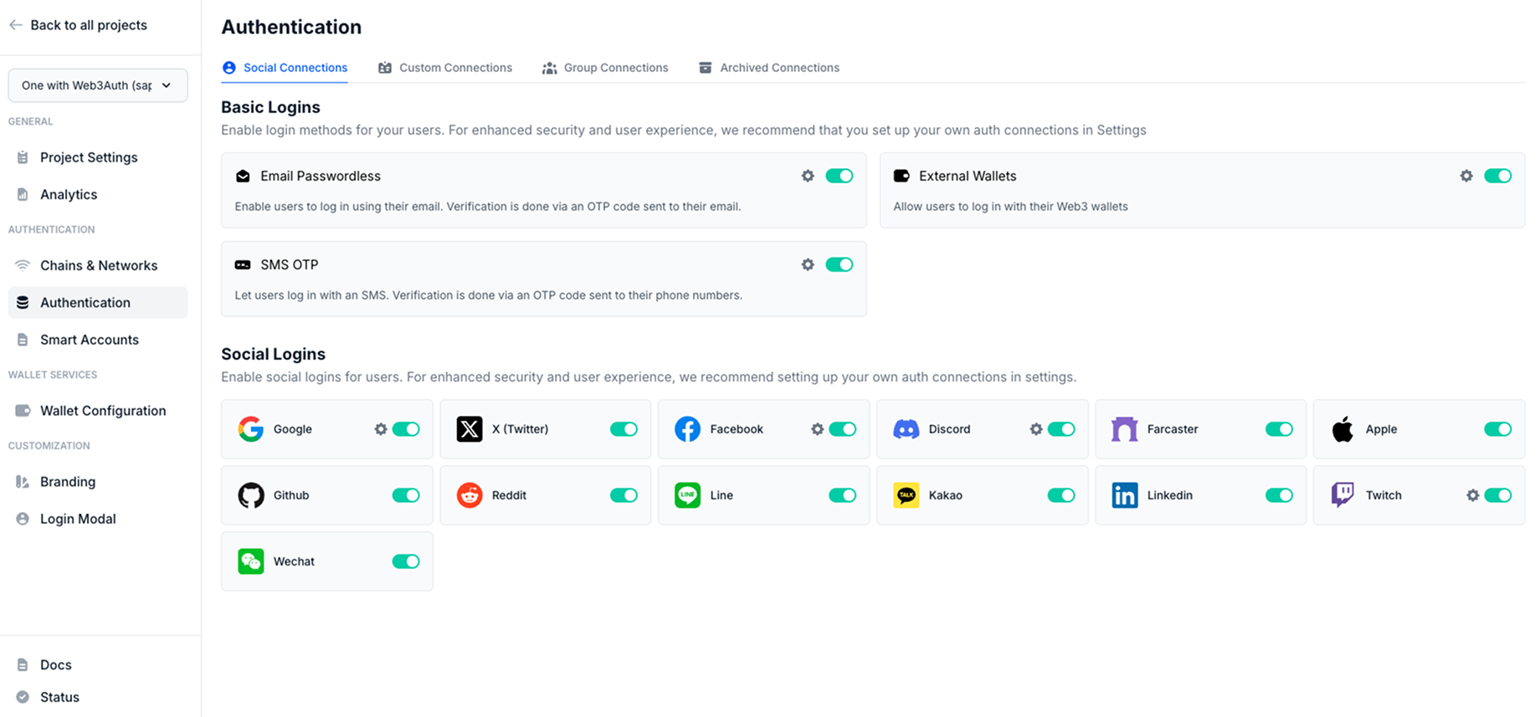Image resolution: width=1540 pixels, height=717 pixels.
Task: Toggle off Farcaster social login
Action: point(1279,429)
